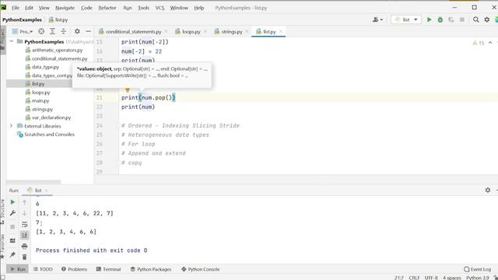Expand the External Libraries node

point(12,126)
